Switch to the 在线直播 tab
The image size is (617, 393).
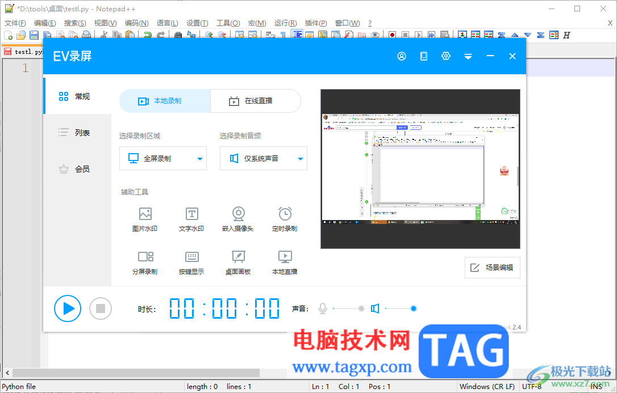pyautogui.click(x=256, y=101)
